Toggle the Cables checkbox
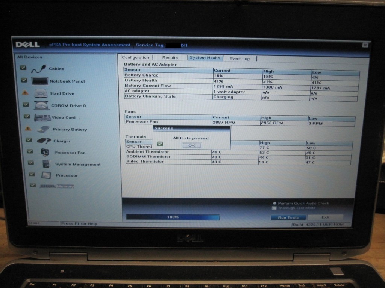 click(x=23, y=67)
